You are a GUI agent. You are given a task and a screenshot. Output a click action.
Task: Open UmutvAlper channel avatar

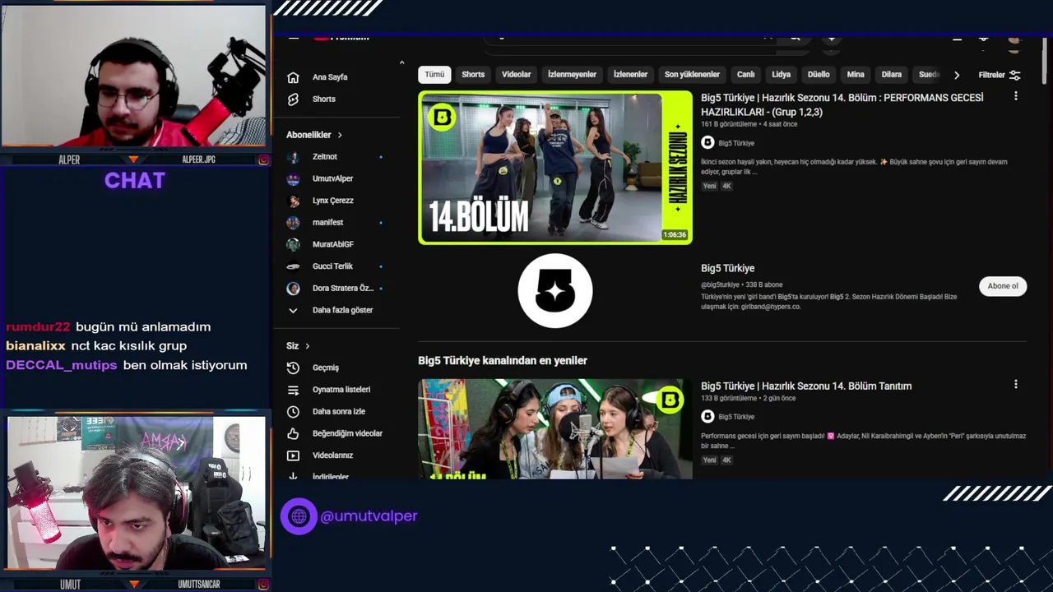pyautogui.click(x=293, y=178)
